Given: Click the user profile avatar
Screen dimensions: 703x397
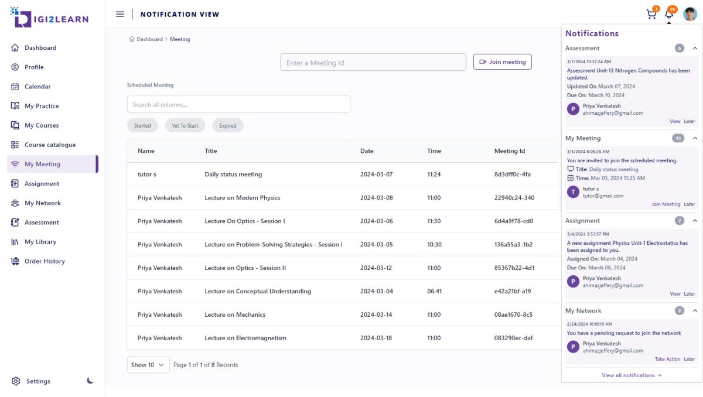Looking at the screenshot, I should coord(690,15).
